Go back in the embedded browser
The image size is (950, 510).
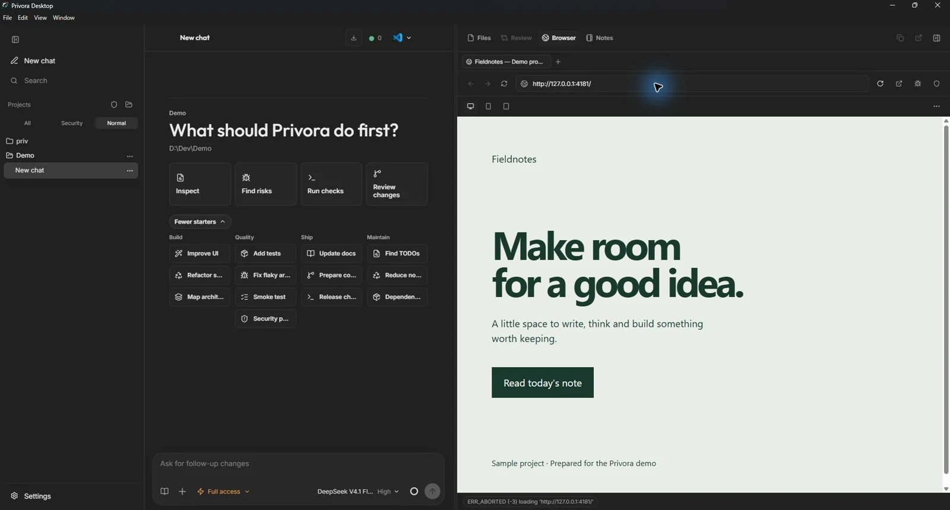[471, 84]
